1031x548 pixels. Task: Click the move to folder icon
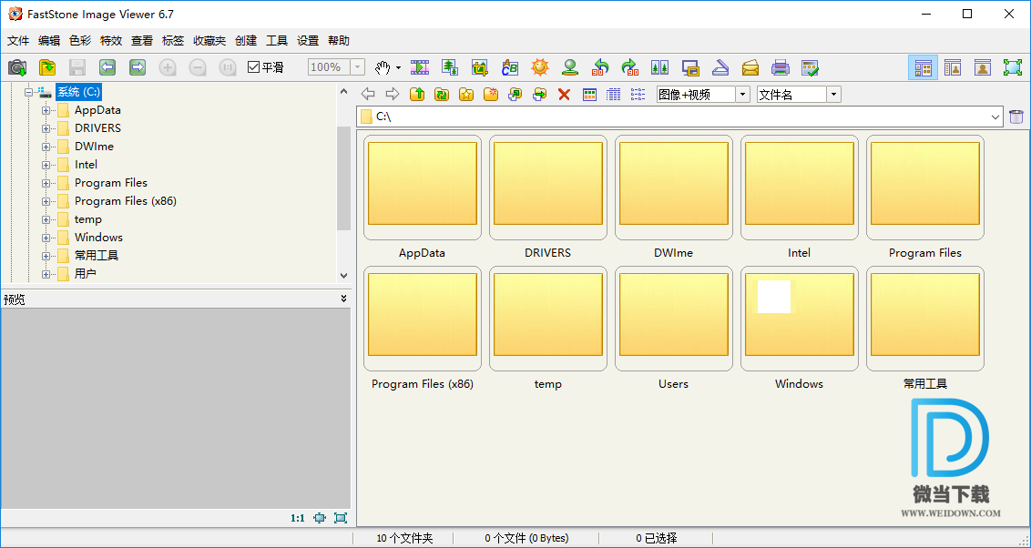click(x=539, y=95)
